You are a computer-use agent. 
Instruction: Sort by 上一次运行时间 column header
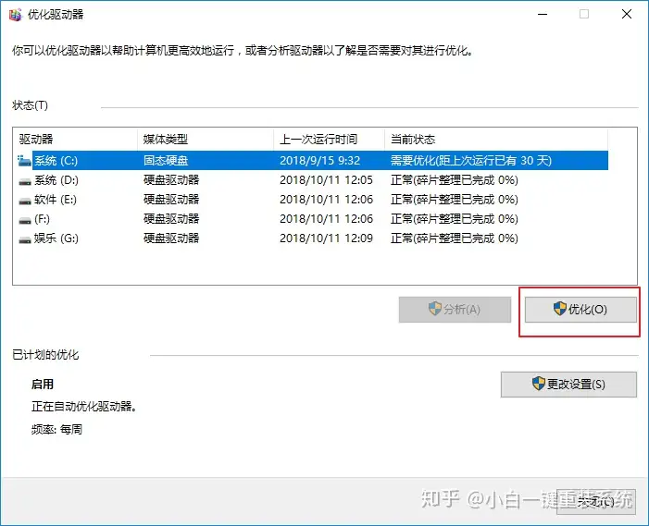tap(330, 140)
